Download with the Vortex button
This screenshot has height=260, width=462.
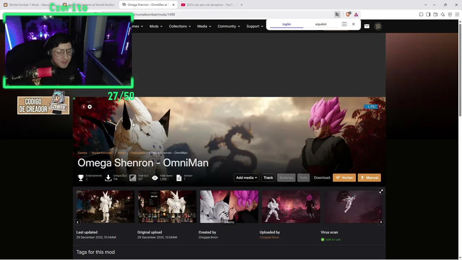tap(344, 178)
